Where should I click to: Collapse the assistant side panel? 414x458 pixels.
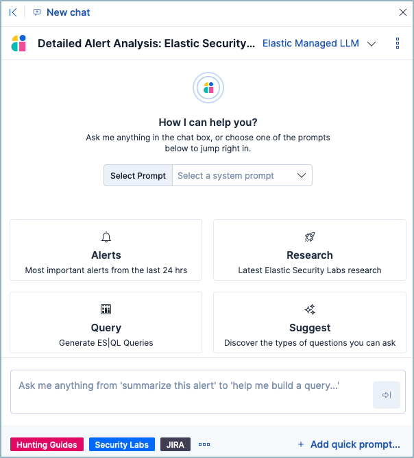[13, 12]
